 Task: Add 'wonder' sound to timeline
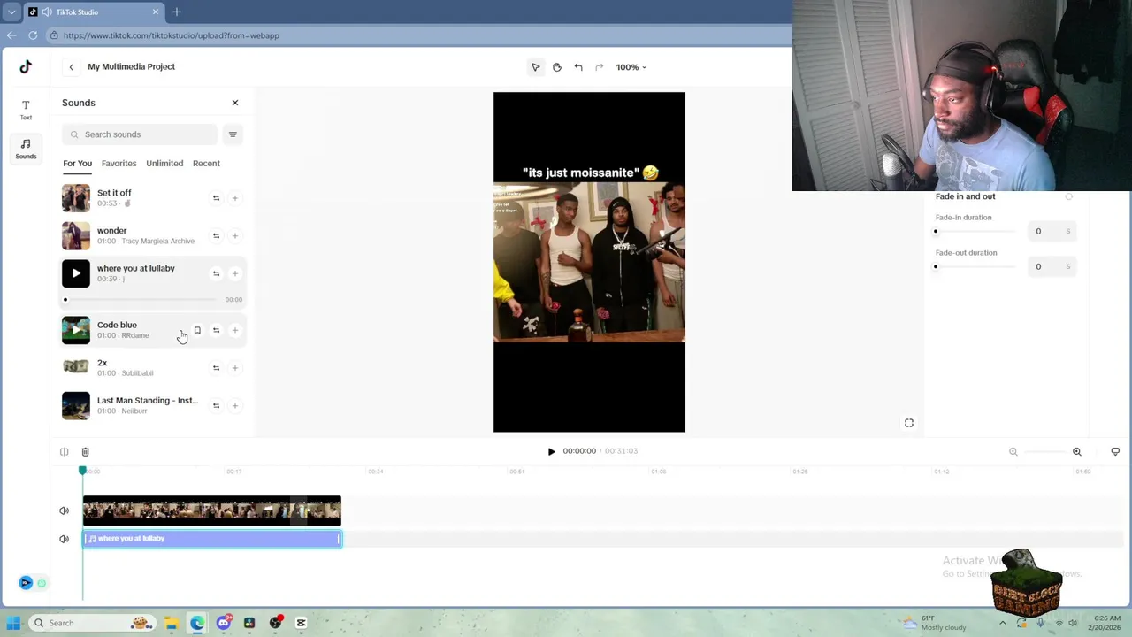[x=234, y=236]
